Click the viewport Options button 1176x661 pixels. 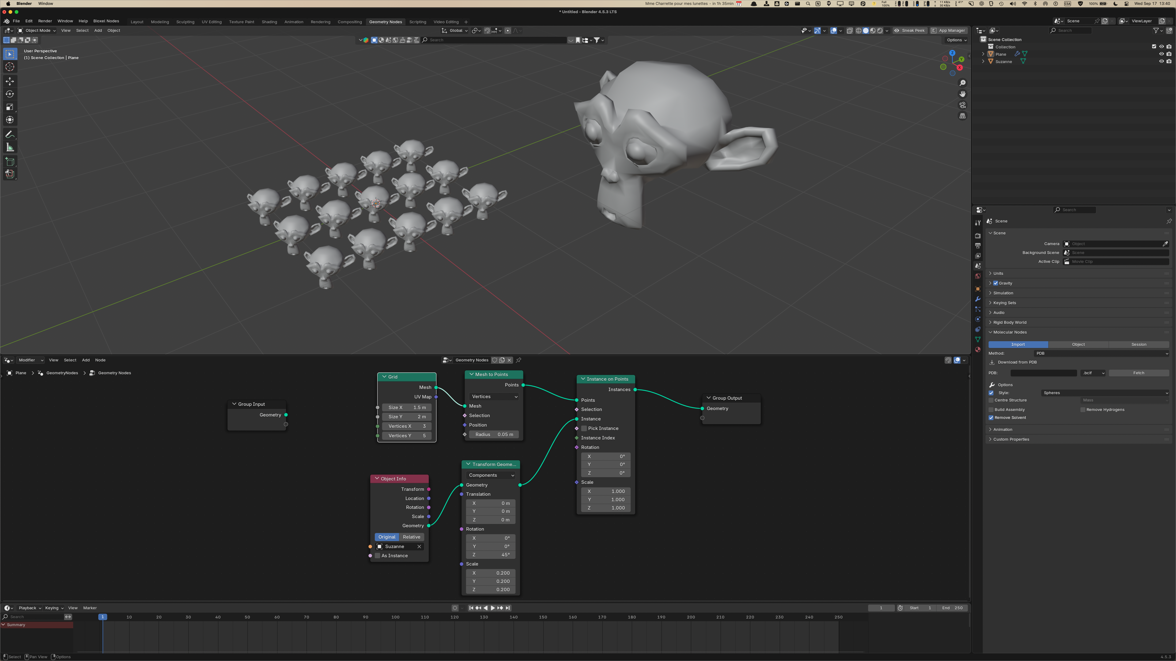tap(956, 40)
